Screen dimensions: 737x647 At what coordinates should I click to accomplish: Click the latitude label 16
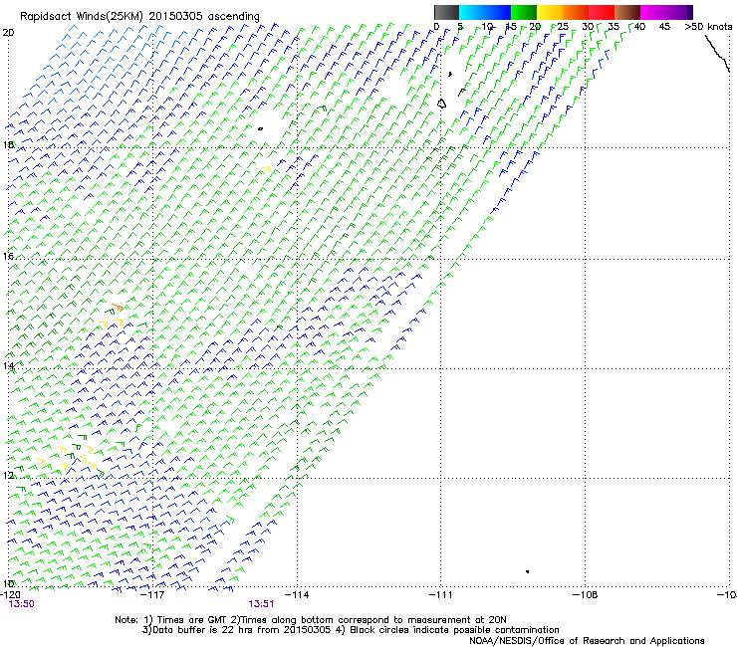tap(8, 256)
